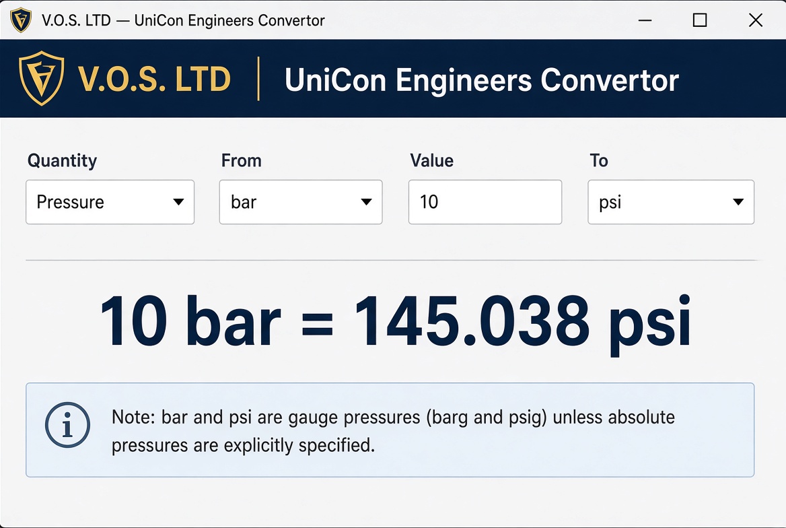Open the Quantity dropdown showing Pressure
Viewport: 786px width, 528px height.
click(x=110, y=202)
